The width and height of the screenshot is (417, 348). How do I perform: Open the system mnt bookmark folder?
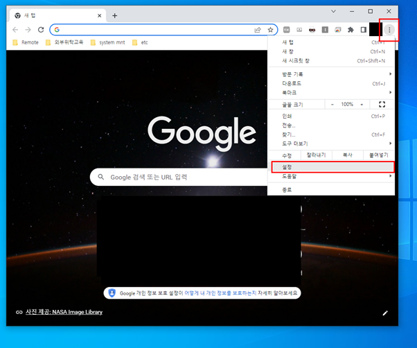(x=108, y=42)
